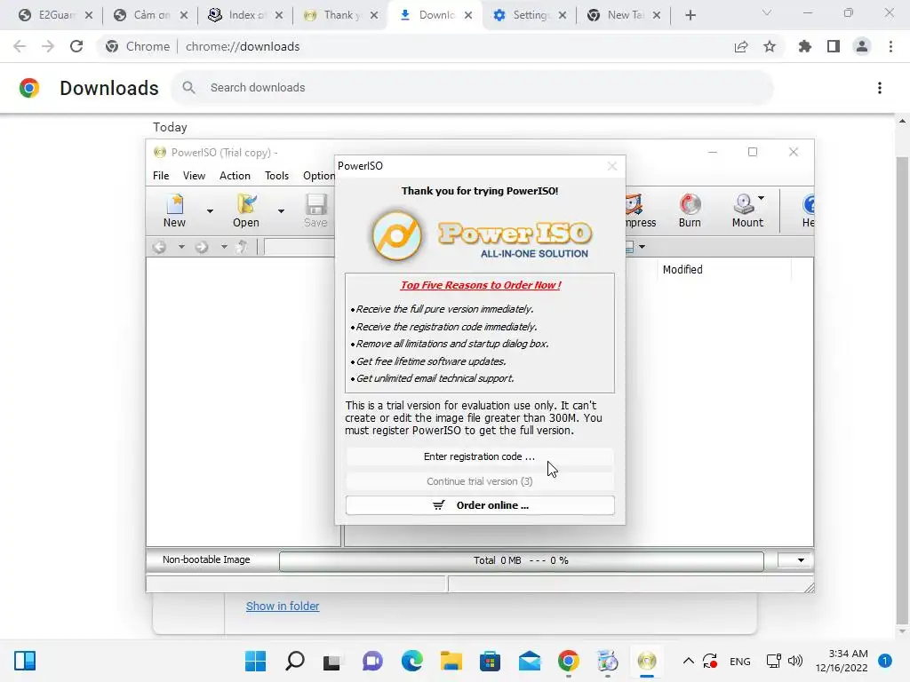This screenshot has height=682, width=910.
Task: Open the Options menu in PowerISO
Action: pos(319,176)
